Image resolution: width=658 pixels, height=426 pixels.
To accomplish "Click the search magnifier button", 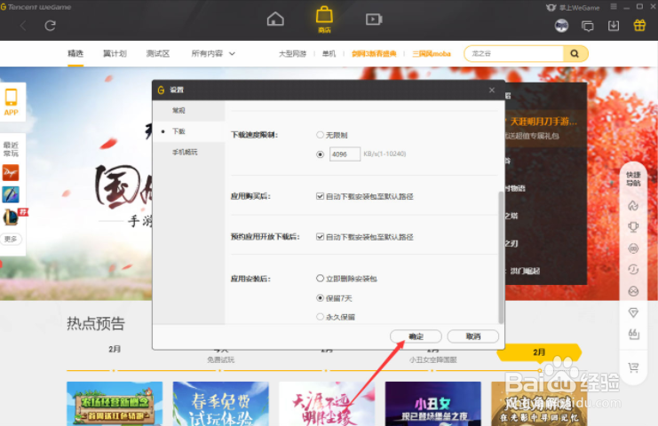I will click(575, 53).
